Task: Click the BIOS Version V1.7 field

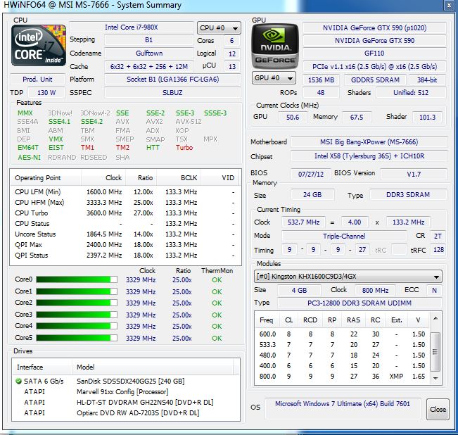Action: (x=414, y=174)
